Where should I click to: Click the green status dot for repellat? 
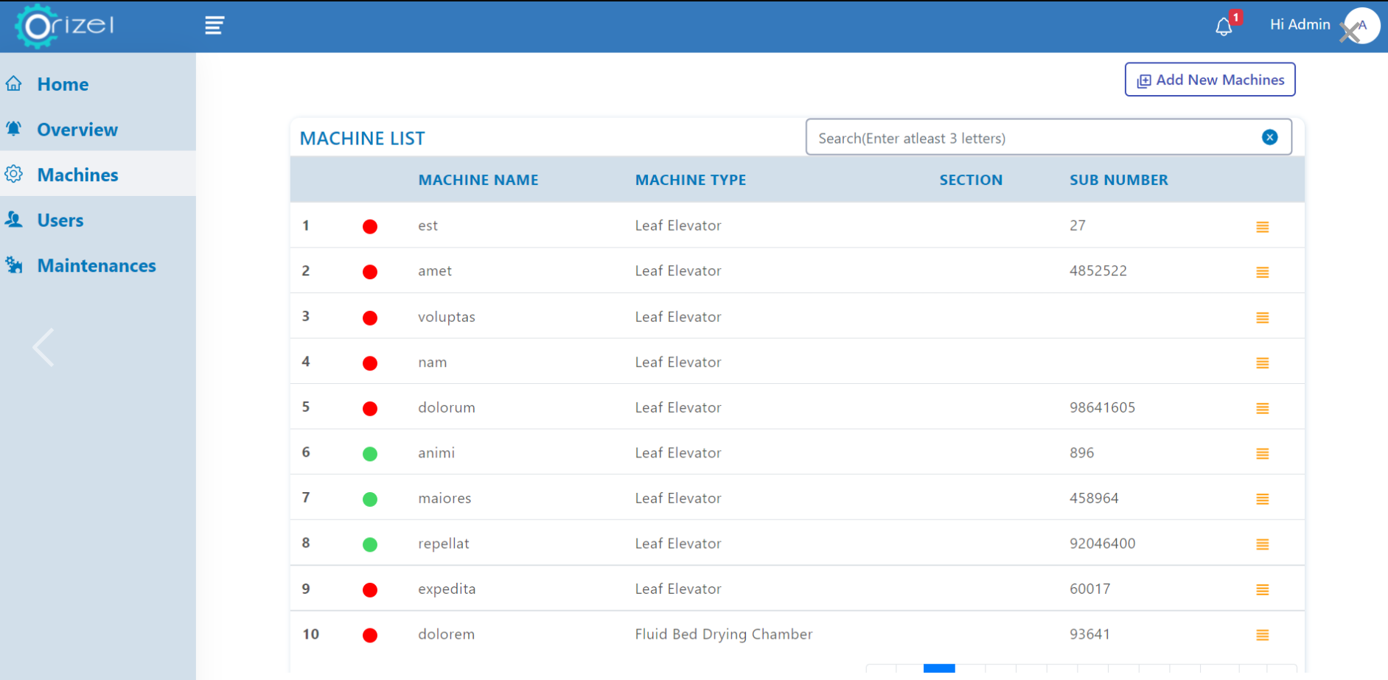(x=370, y=544)
